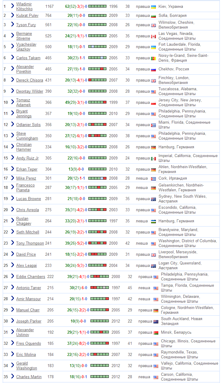The height and width of the screenshot is (383, 221).
Task: Click the Uzbekistan flag in Ruslan Chagaev's row
Action: (153, 221)
